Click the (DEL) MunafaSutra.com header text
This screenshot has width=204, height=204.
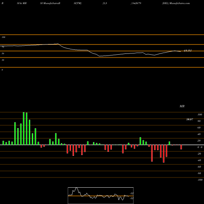point(176,3)
